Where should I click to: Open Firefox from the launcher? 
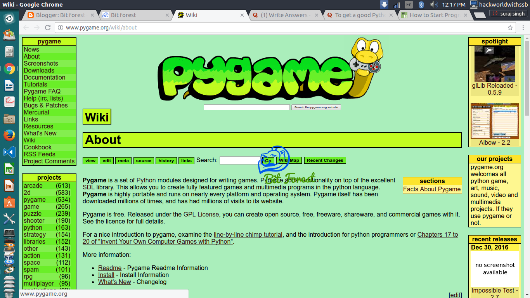coord(9,135)
